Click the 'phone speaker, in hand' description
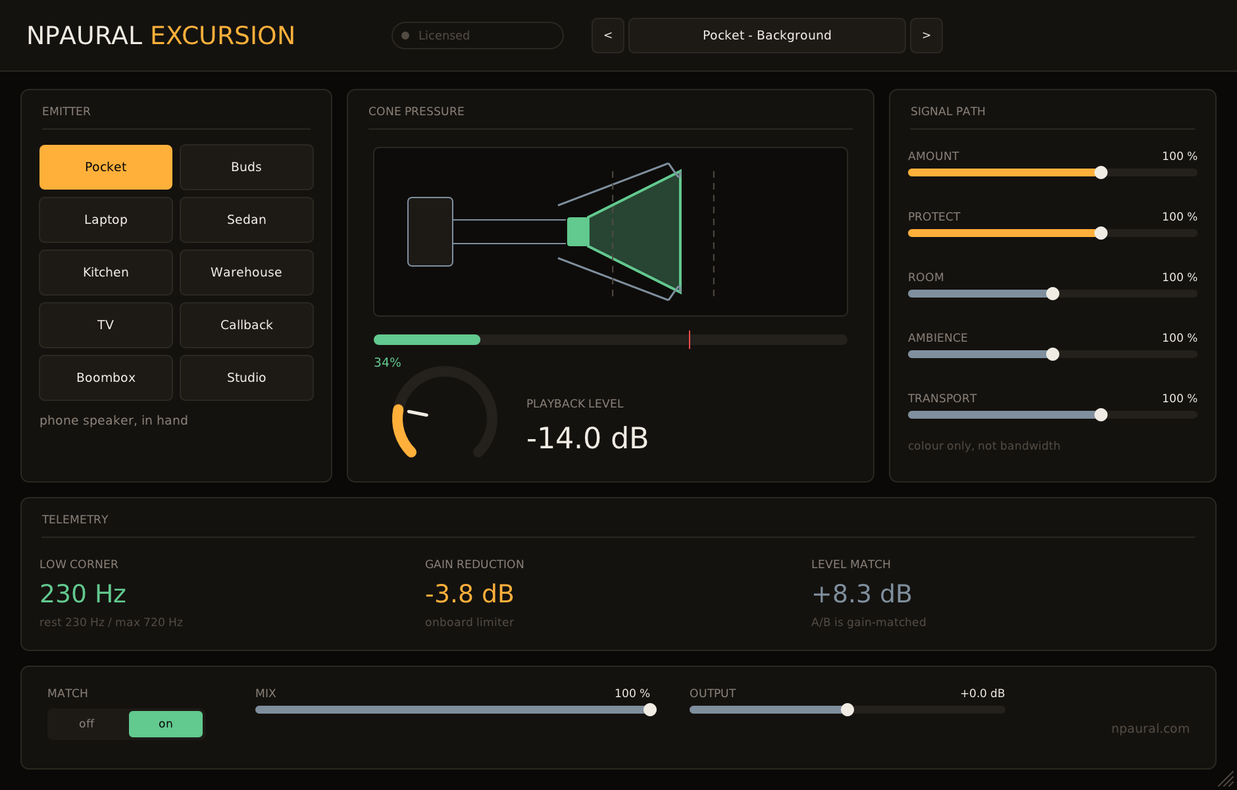The image size is (1237, 790). click(x=114, y=421)
